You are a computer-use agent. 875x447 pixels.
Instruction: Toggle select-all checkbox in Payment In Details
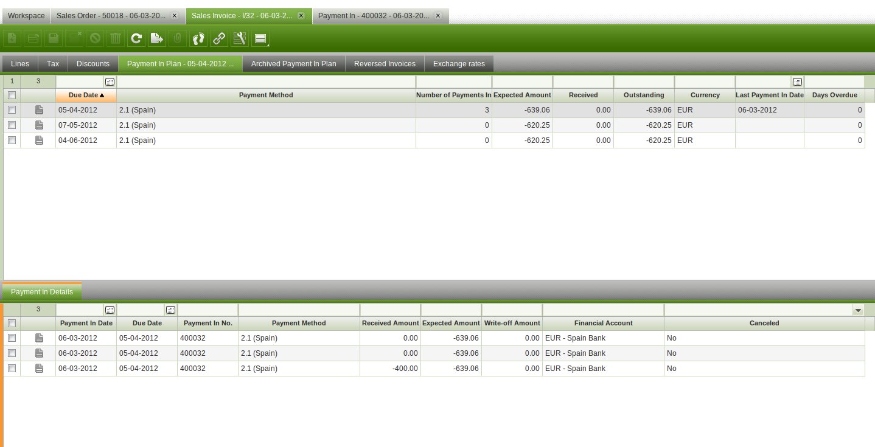point(12,324)
